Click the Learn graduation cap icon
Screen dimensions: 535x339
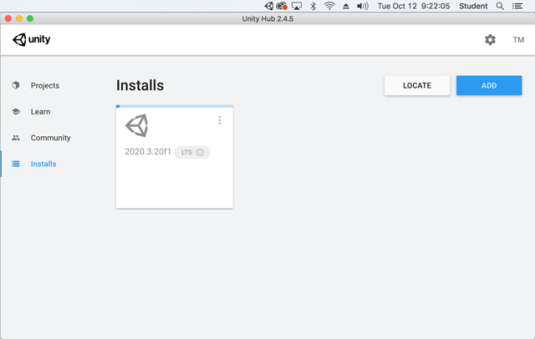16,111
